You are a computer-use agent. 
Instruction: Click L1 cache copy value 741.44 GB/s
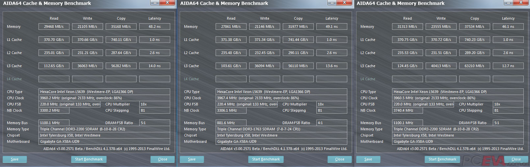[x=298, y=40]
